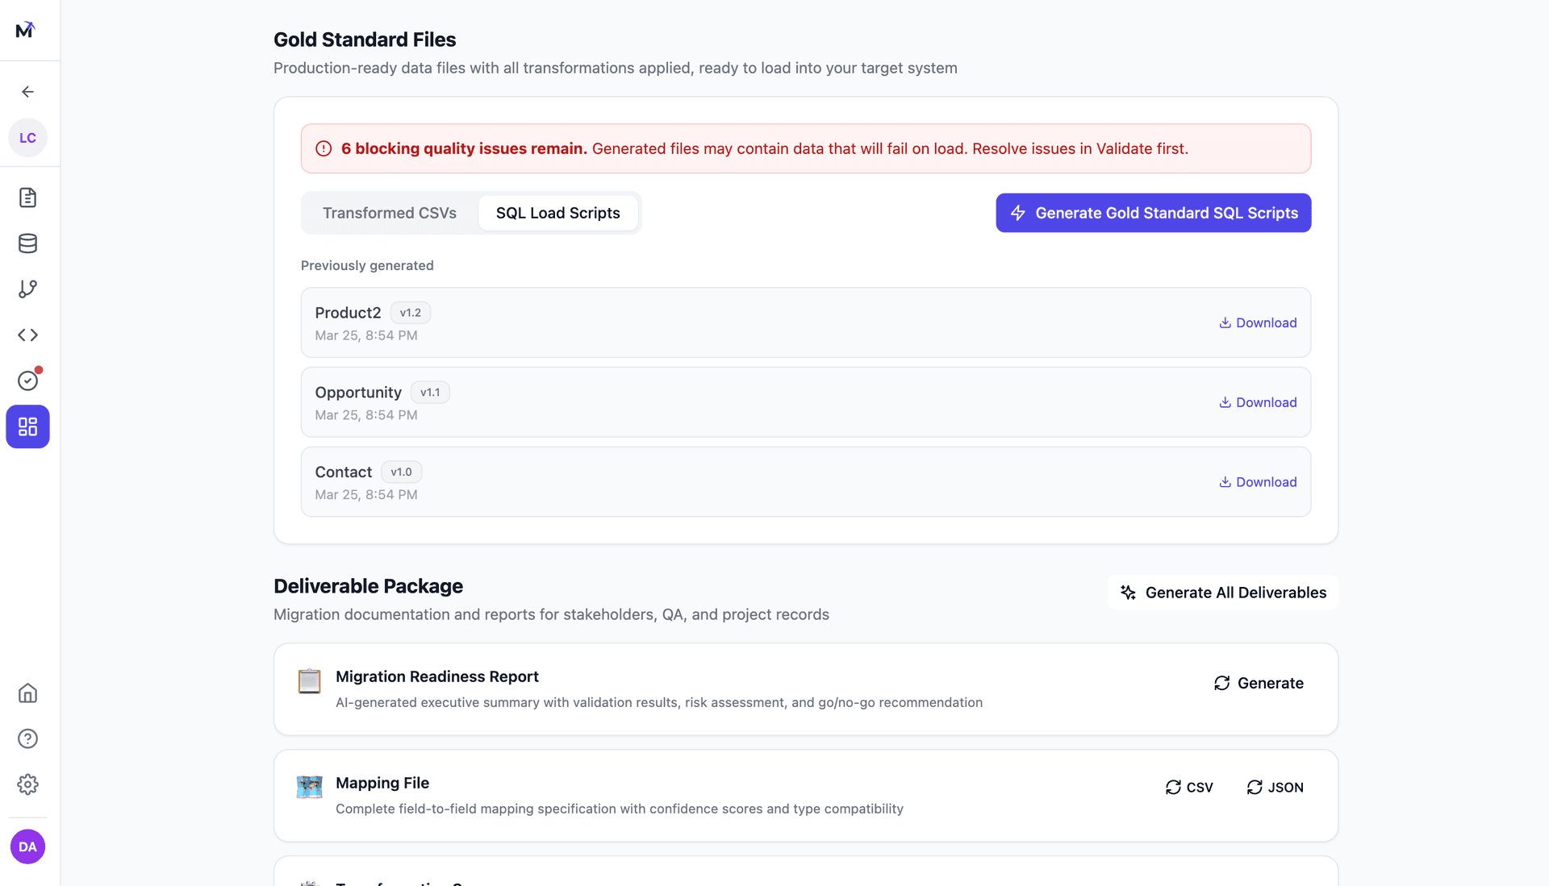Screen dimensions: 1549x886
Task: Download the Product2 v1.2 script
Action: pyautogui.click(x=1258, y=322)
